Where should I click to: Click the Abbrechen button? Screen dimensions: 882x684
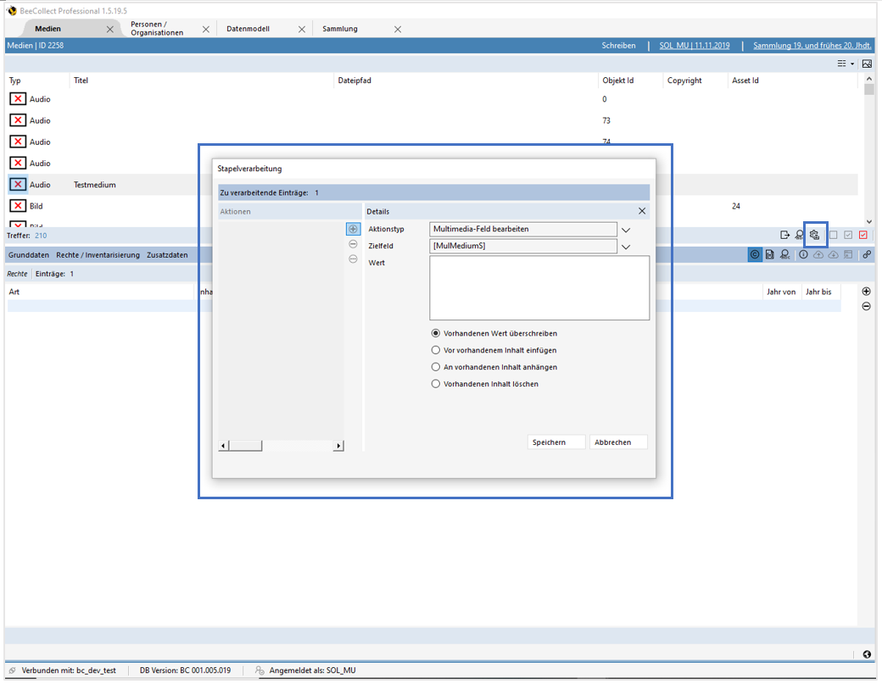618,442
